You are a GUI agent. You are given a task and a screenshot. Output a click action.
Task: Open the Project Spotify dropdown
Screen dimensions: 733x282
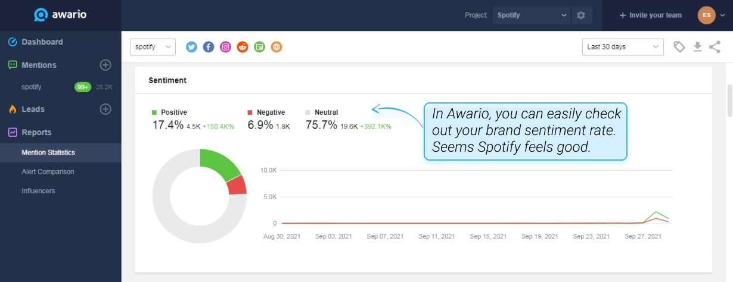pos(532,15)
